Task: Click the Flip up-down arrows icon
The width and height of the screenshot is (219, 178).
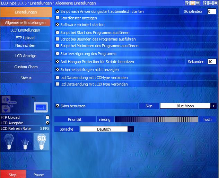Action: point(6,109)
